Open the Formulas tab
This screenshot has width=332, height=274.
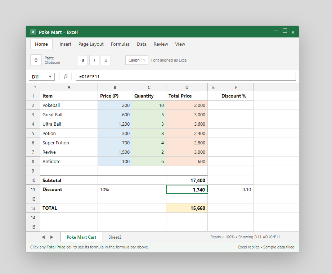click(120, 44)
